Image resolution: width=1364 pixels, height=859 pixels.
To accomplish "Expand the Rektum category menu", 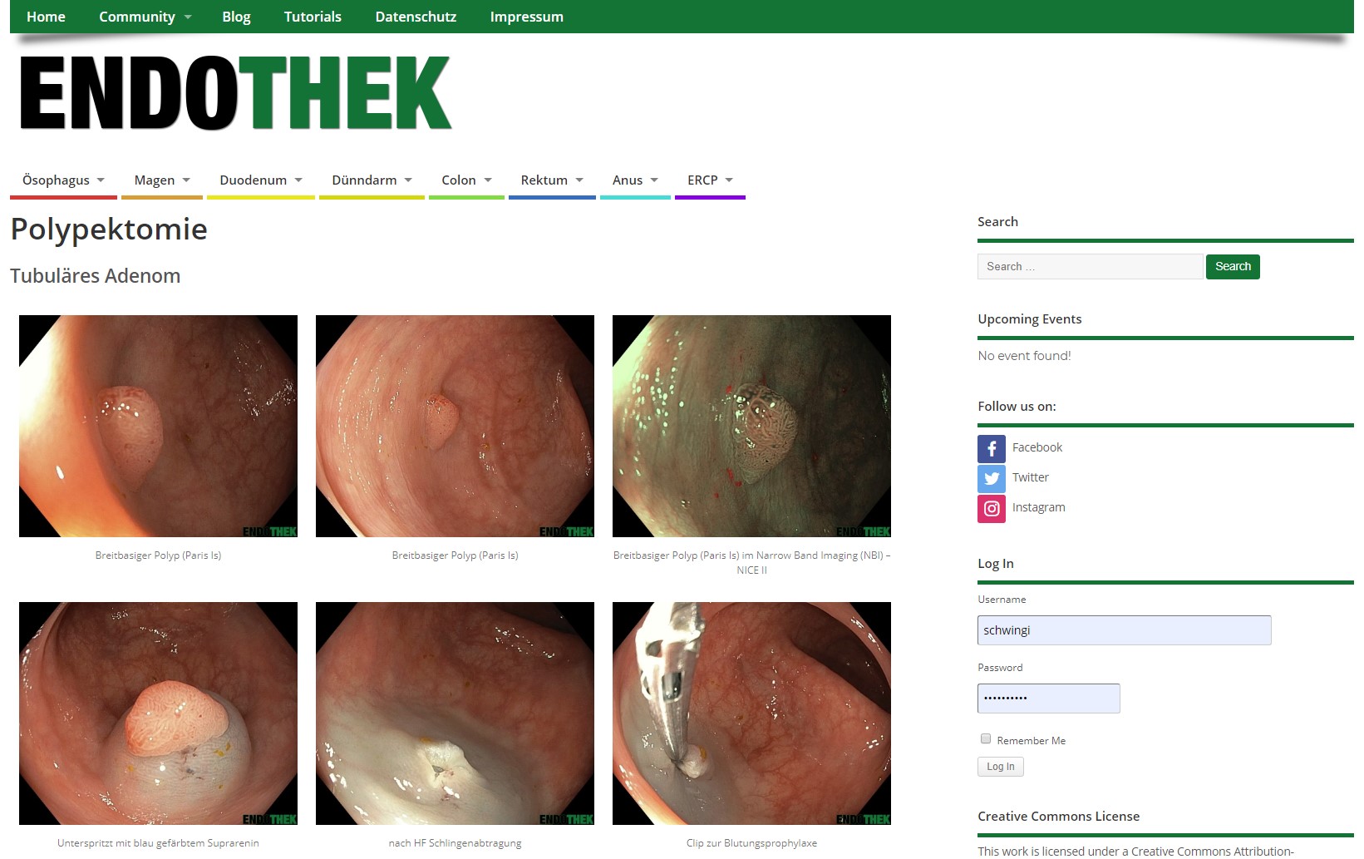I will tap(552, 180).
